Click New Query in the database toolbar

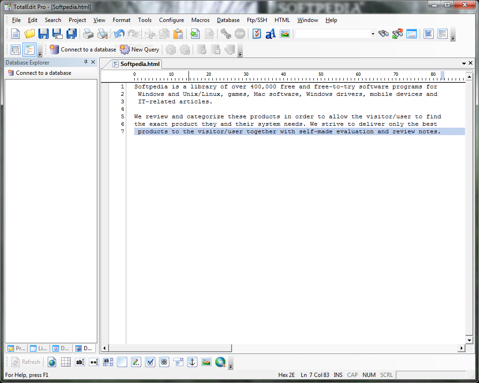[139, 50]
